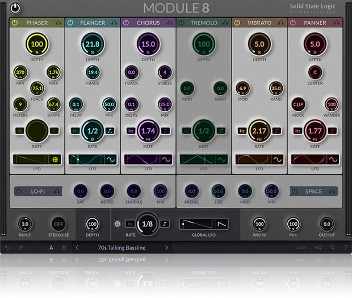Toggle the main plugin power button
Image resolution: width=352 pixels, height=298 pixels.
point(15,8)
